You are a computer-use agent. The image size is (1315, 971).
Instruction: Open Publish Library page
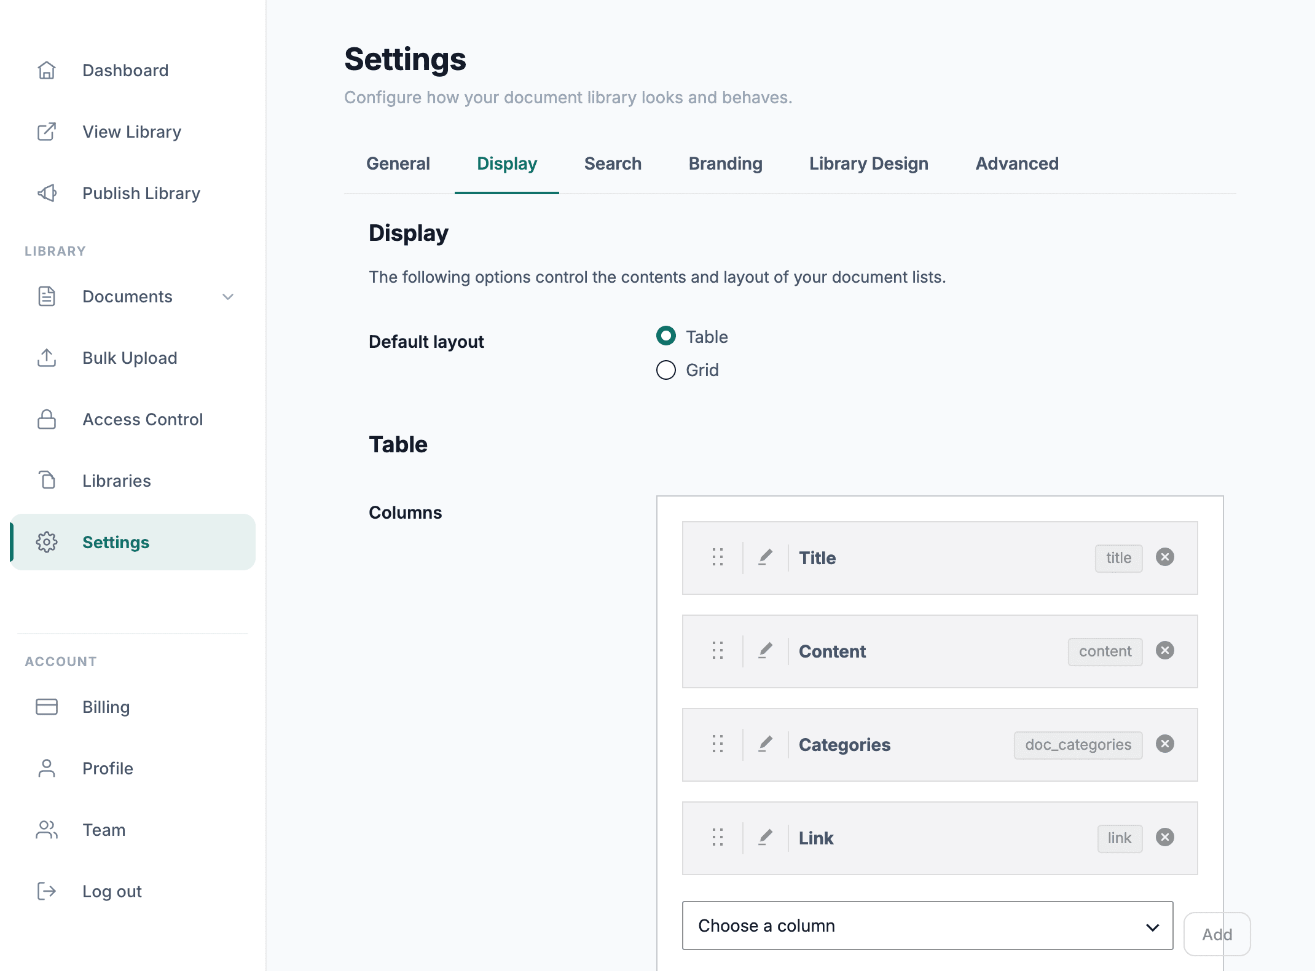[x=133, y=193]
